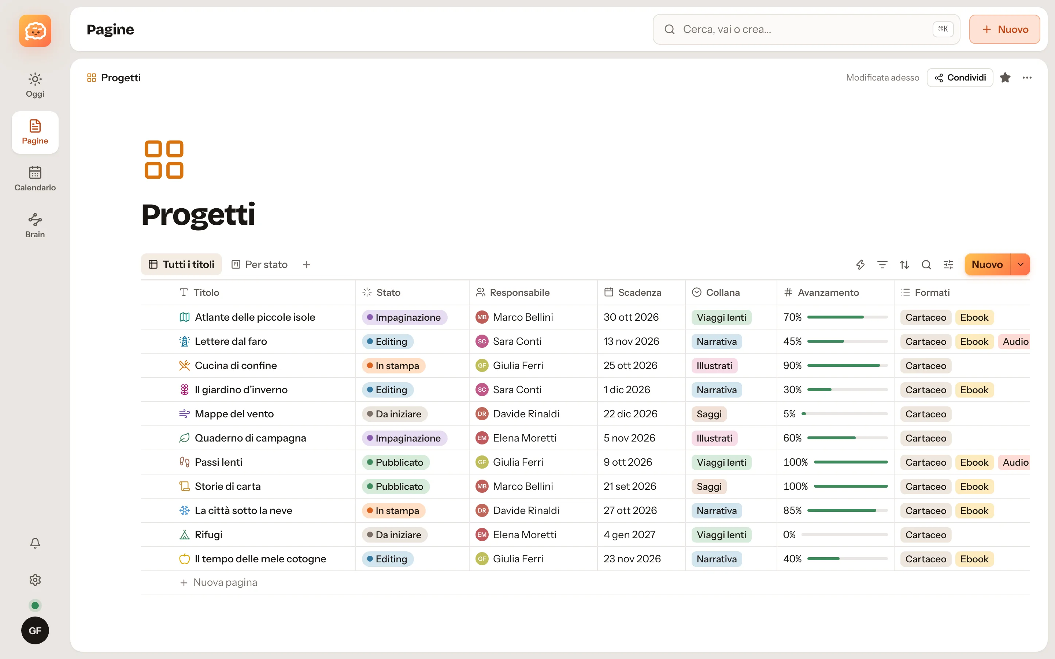1055x659 pixels.
Task: Click date 4 gen 2027
Action: point(629,535)
